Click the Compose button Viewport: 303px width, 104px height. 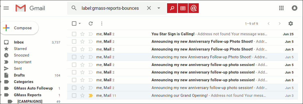pyautogui.click(x=20, y=28)
